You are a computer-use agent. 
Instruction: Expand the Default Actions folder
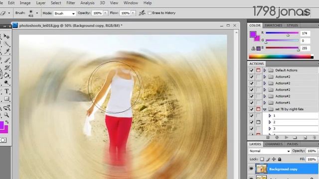click(x=265, y=70)
